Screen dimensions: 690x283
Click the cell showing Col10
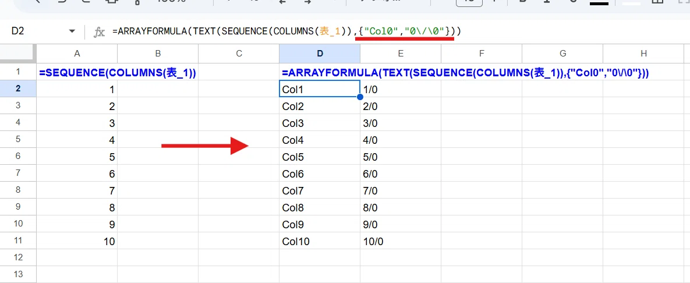[x=320, y=240]
